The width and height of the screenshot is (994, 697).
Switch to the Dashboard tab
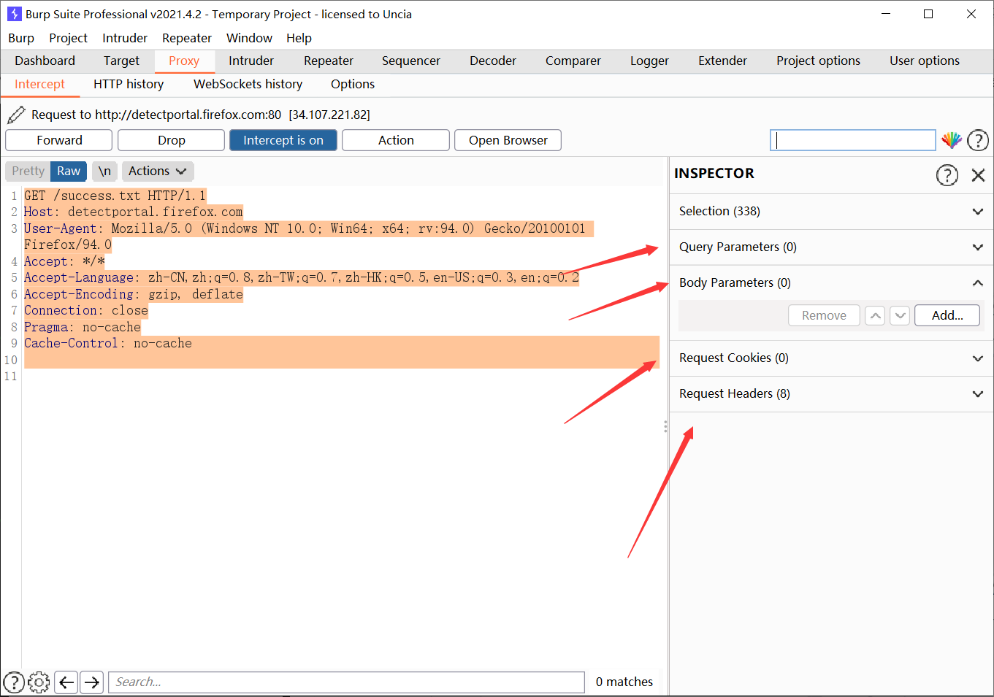(x=45, y=61)
